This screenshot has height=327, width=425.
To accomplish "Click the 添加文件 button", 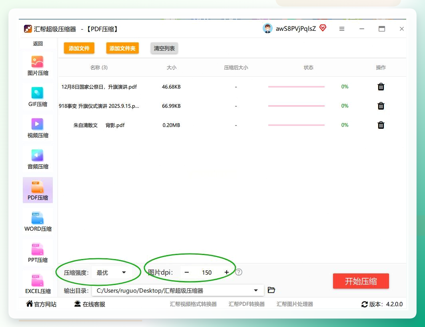I will click(x=79, y=48).
